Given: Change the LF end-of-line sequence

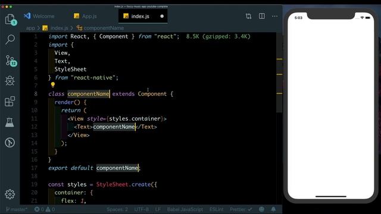Looking at the screenshot, I should pyautogui.click(x=158, y=209).
